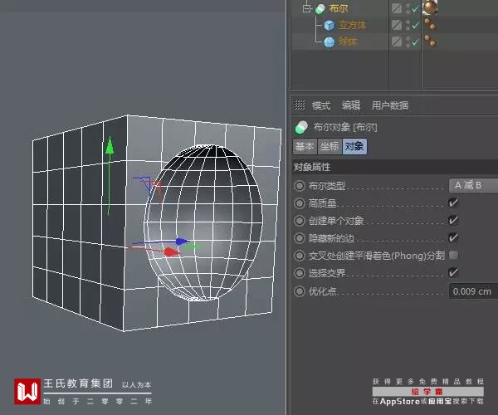
Task: Switch to the 坐标 tab
Action: 330,146
